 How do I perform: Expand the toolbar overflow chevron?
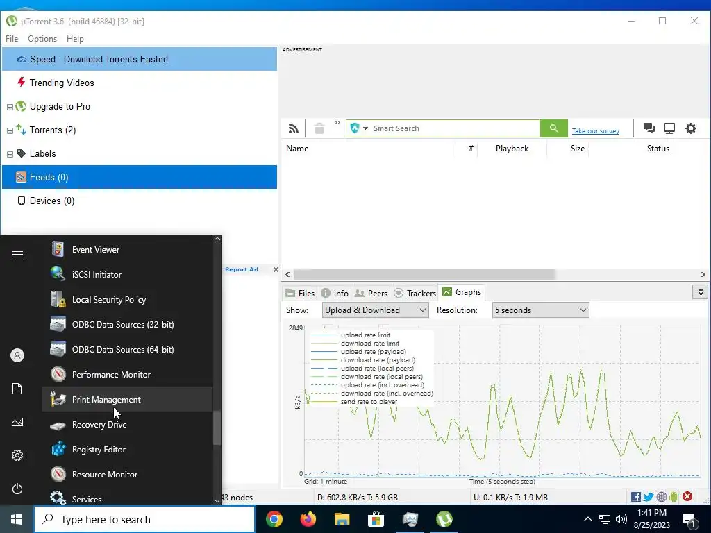pyautogui.click(x=337, y=123)
